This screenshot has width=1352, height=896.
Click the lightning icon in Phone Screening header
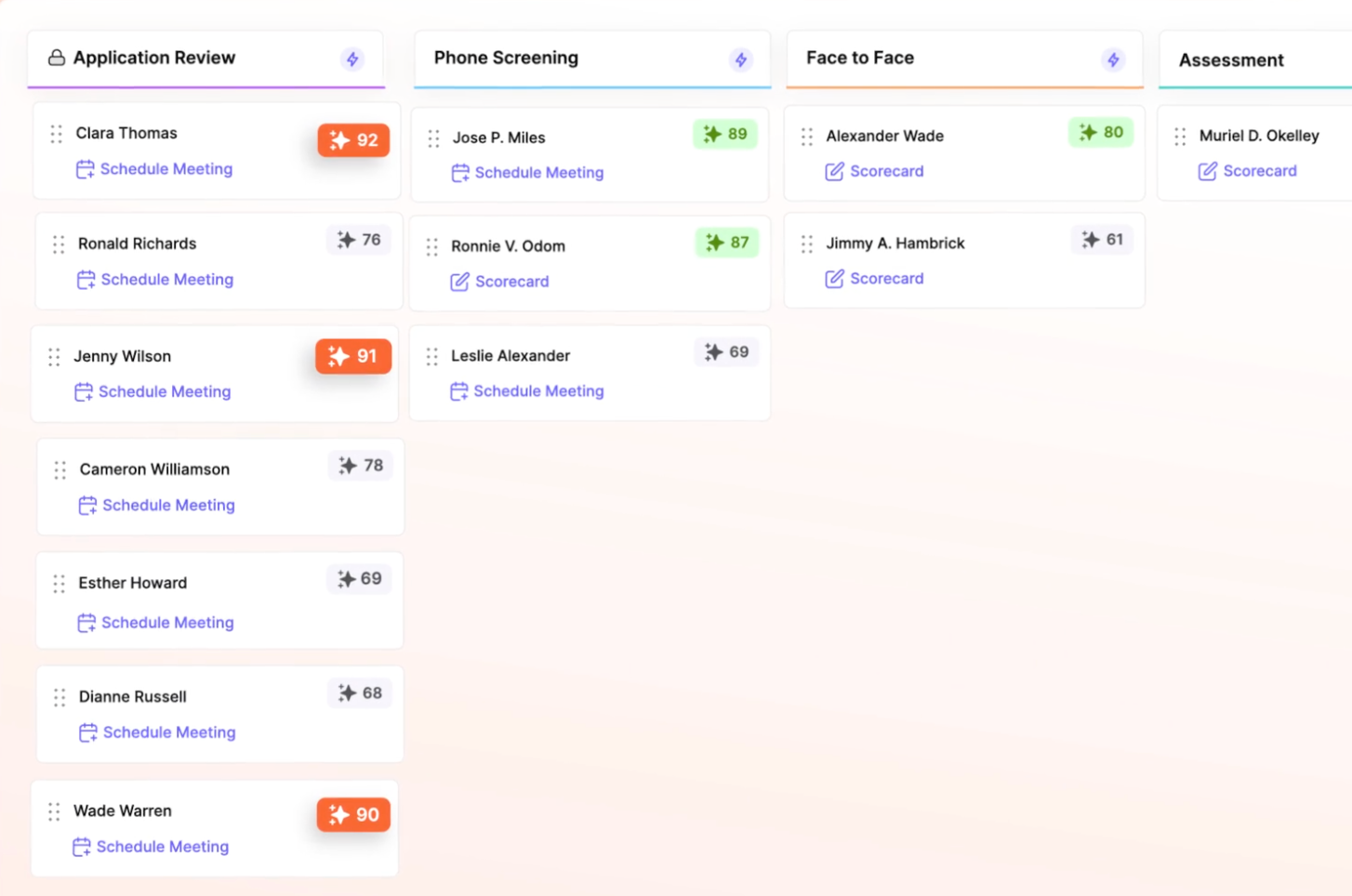[x=741, y=59]
